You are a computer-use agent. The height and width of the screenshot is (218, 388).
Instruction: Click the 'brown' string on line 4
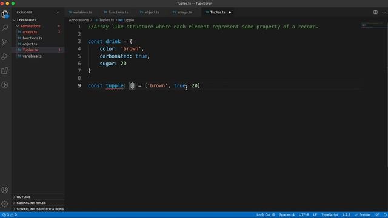pyautogui.click(x=131, y=49)
